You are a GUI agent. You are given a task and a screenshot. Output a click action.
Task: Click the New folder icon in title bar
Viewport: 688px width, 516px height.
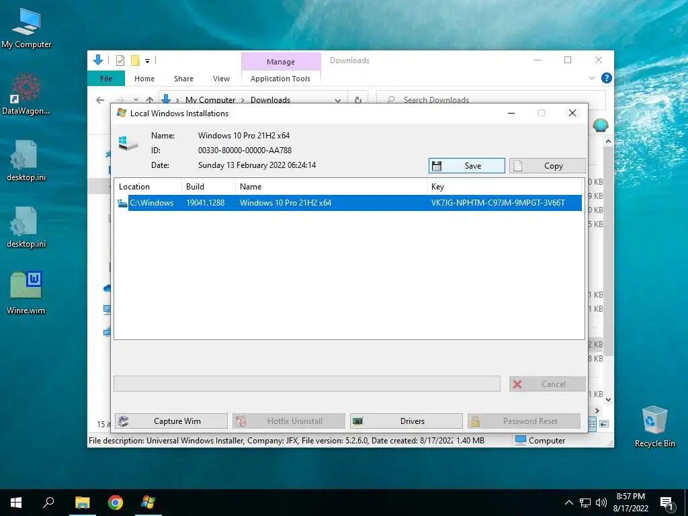(135, 60)
